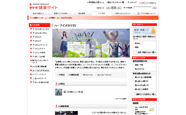Image resolution: width=186 pixels, height=115 pixels.
Task: Click the CM情報 sidebar header icon
Action: (31, 25)
